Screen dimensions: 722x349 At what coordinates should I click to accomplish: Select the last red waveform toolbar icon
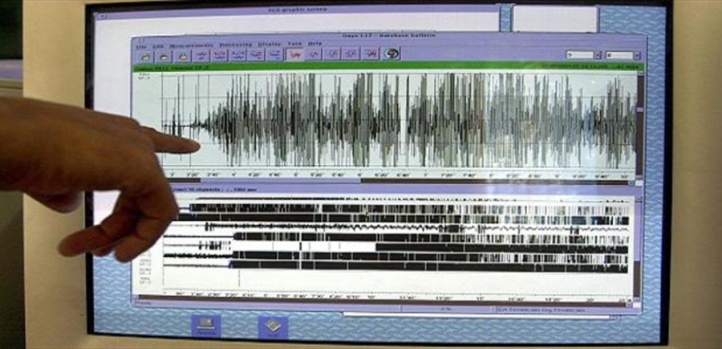(x=370, y=54)
